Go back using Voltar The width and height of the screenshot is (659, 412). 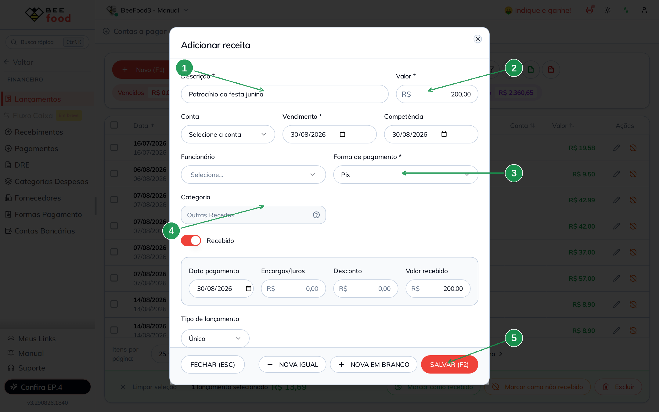point(19,62)
